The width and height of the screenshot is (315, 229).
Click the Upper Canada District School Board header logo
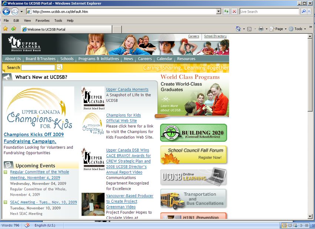24,44
